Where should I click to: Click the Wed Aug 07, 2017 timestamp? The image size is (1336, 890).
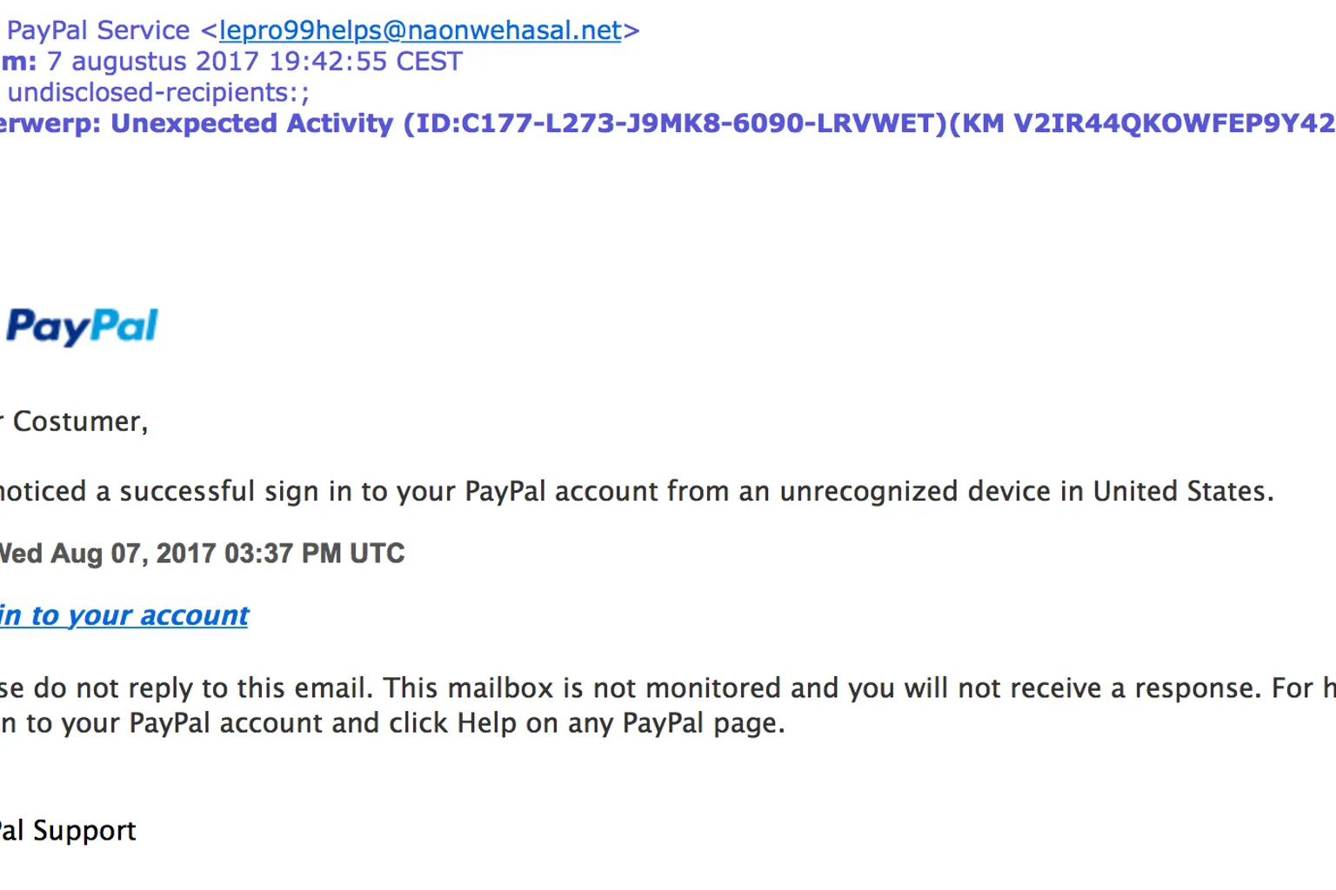pyautogui.click(x=202, y=554)
